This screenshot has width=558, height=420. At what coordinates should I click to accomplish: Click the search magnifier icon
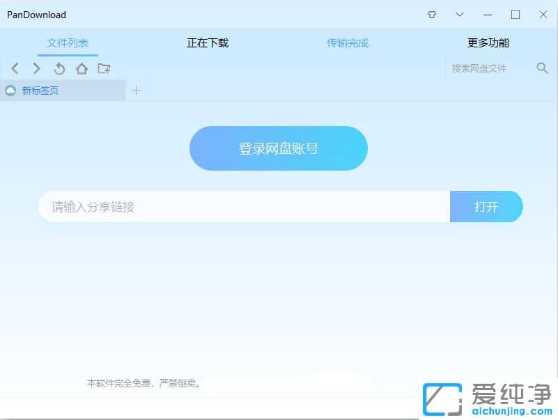coord(543,68)
